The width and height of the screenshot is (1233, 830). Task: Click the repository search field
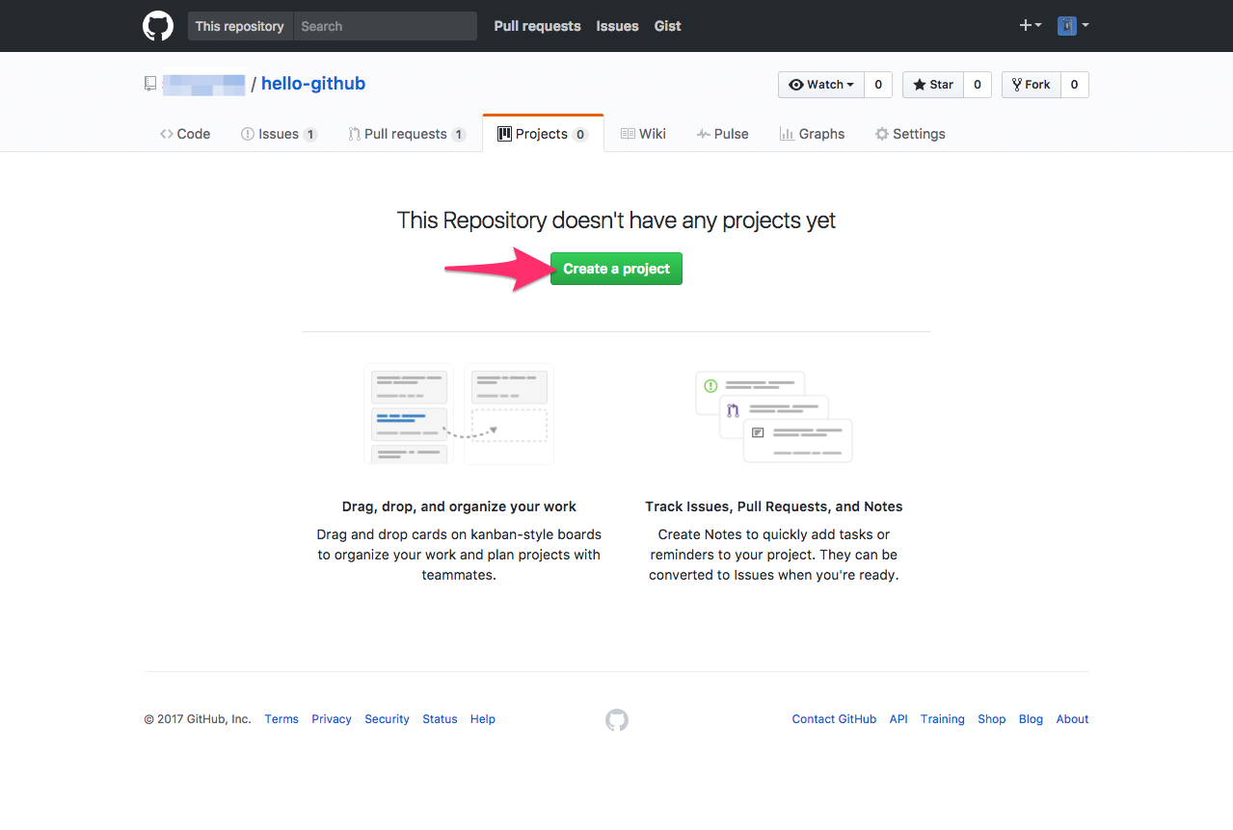point(385,26)
